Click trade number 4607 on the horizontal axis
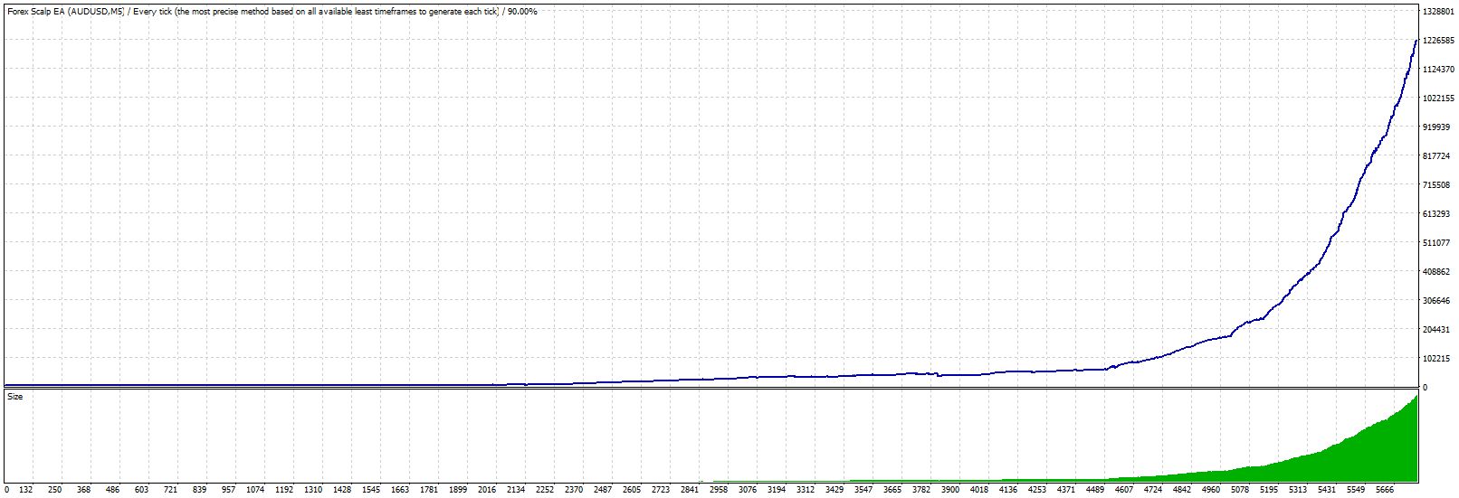Viewport: 1459px width, 498px height. (x=1123, y=490)
